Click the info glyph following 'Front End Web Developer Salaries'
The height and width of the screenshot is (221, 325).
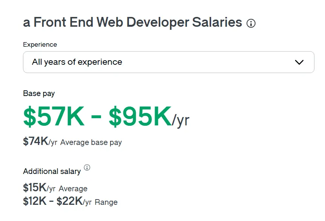251,23
